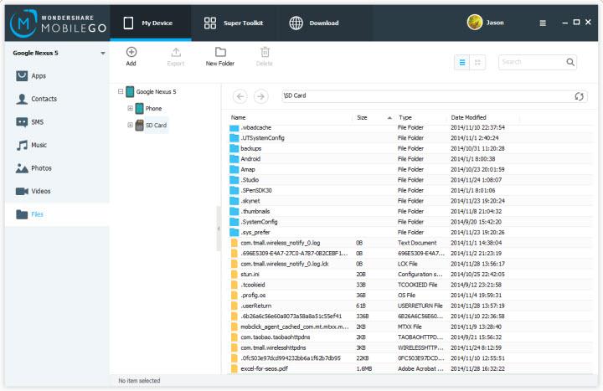Open the SMS section

[x=57, y=122]
